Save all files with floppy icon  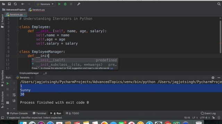click(x=9, y=4)
